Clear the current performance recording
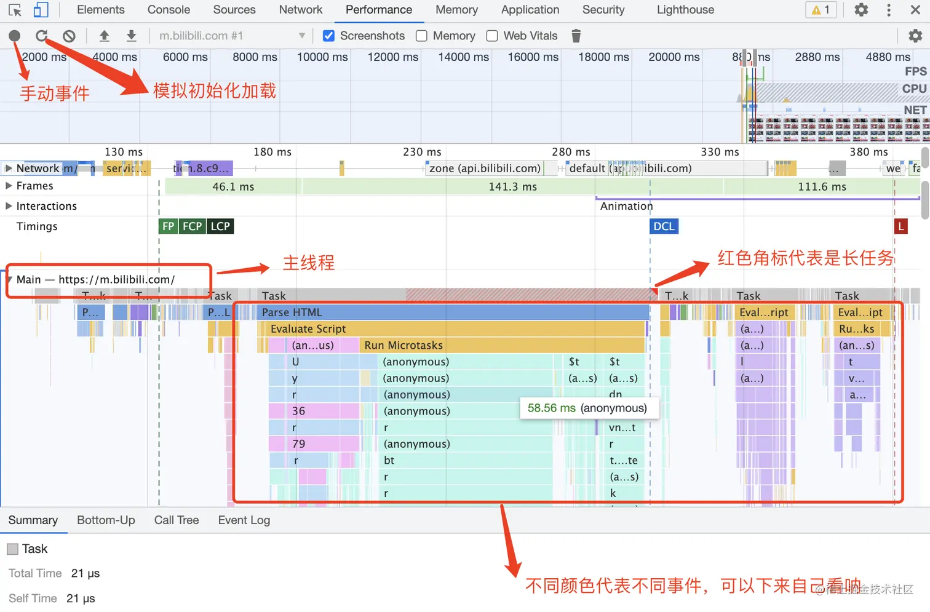930x612 pixels. click(x=69, y=36)
